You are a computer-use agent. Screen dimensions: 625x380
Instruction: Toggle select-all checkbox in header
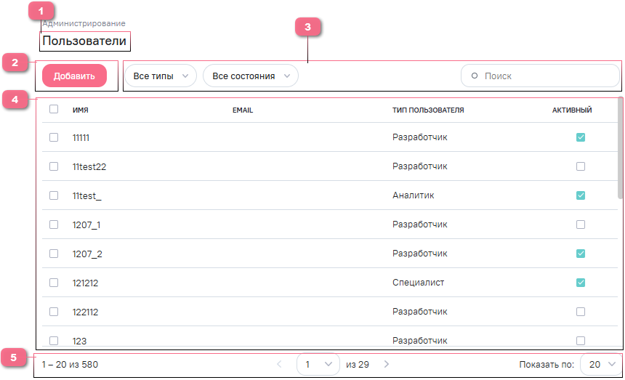[x=54, y=110]
